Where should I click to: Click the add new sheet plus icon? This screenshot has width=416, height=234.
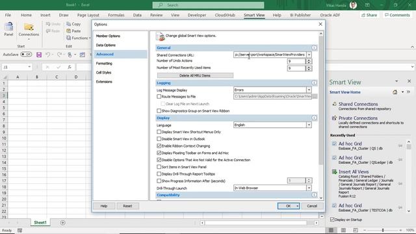pos(62,222)
